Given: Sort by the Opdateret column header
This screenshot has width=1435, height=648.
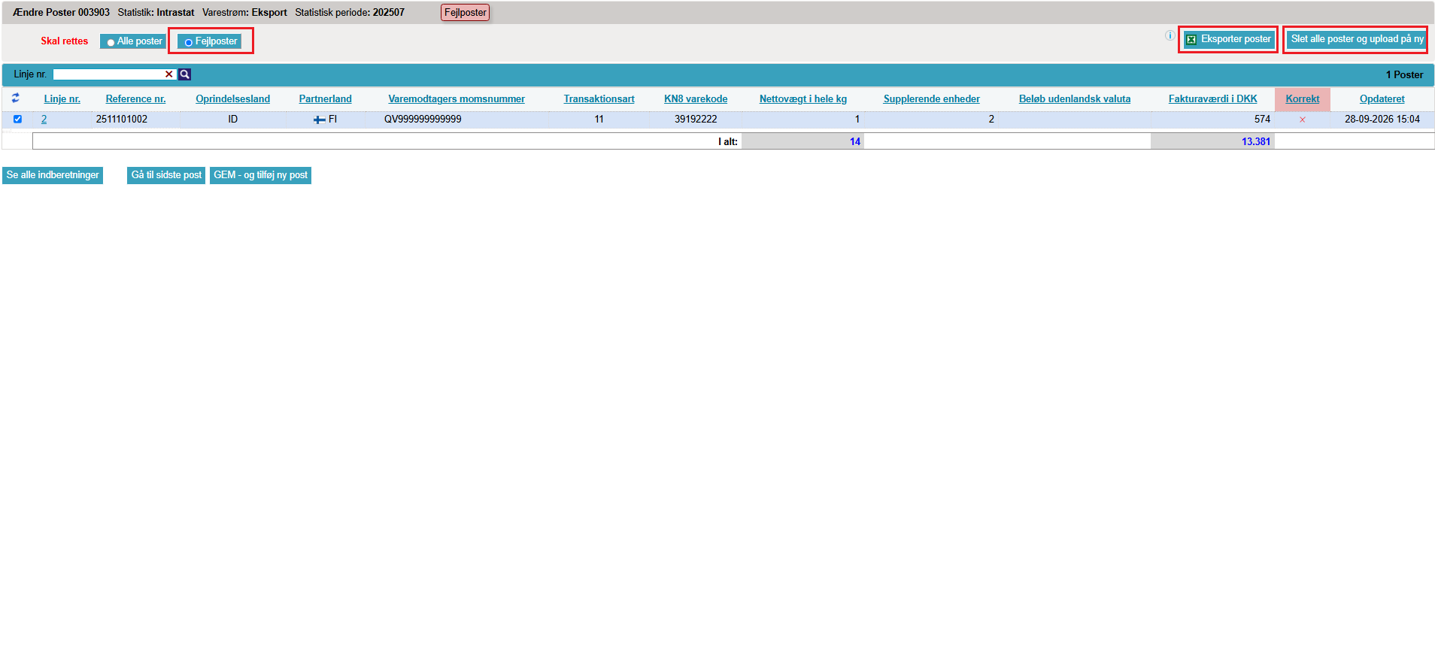Looking at the screenshot, I should click(x=1382, y=99).
